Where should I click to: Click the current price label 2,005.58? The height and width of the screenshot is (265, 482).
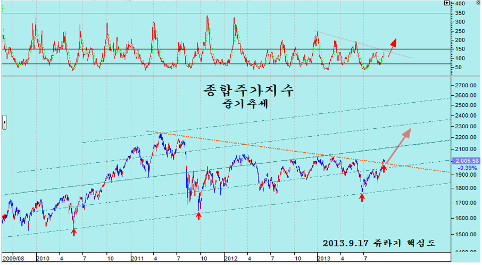pyautogui.click(x=466, y=160)
